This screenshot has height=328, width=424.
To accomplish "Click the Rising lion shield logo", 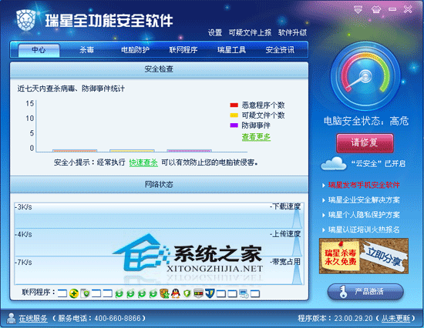I will tap(26, 20).
